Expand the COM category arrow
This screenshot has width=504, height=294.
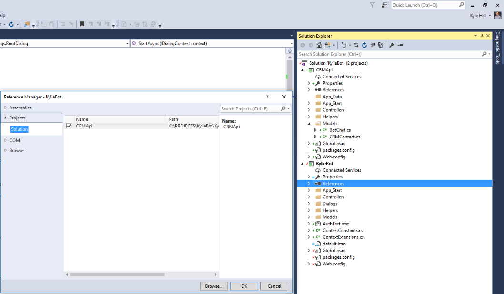point(5,140)
